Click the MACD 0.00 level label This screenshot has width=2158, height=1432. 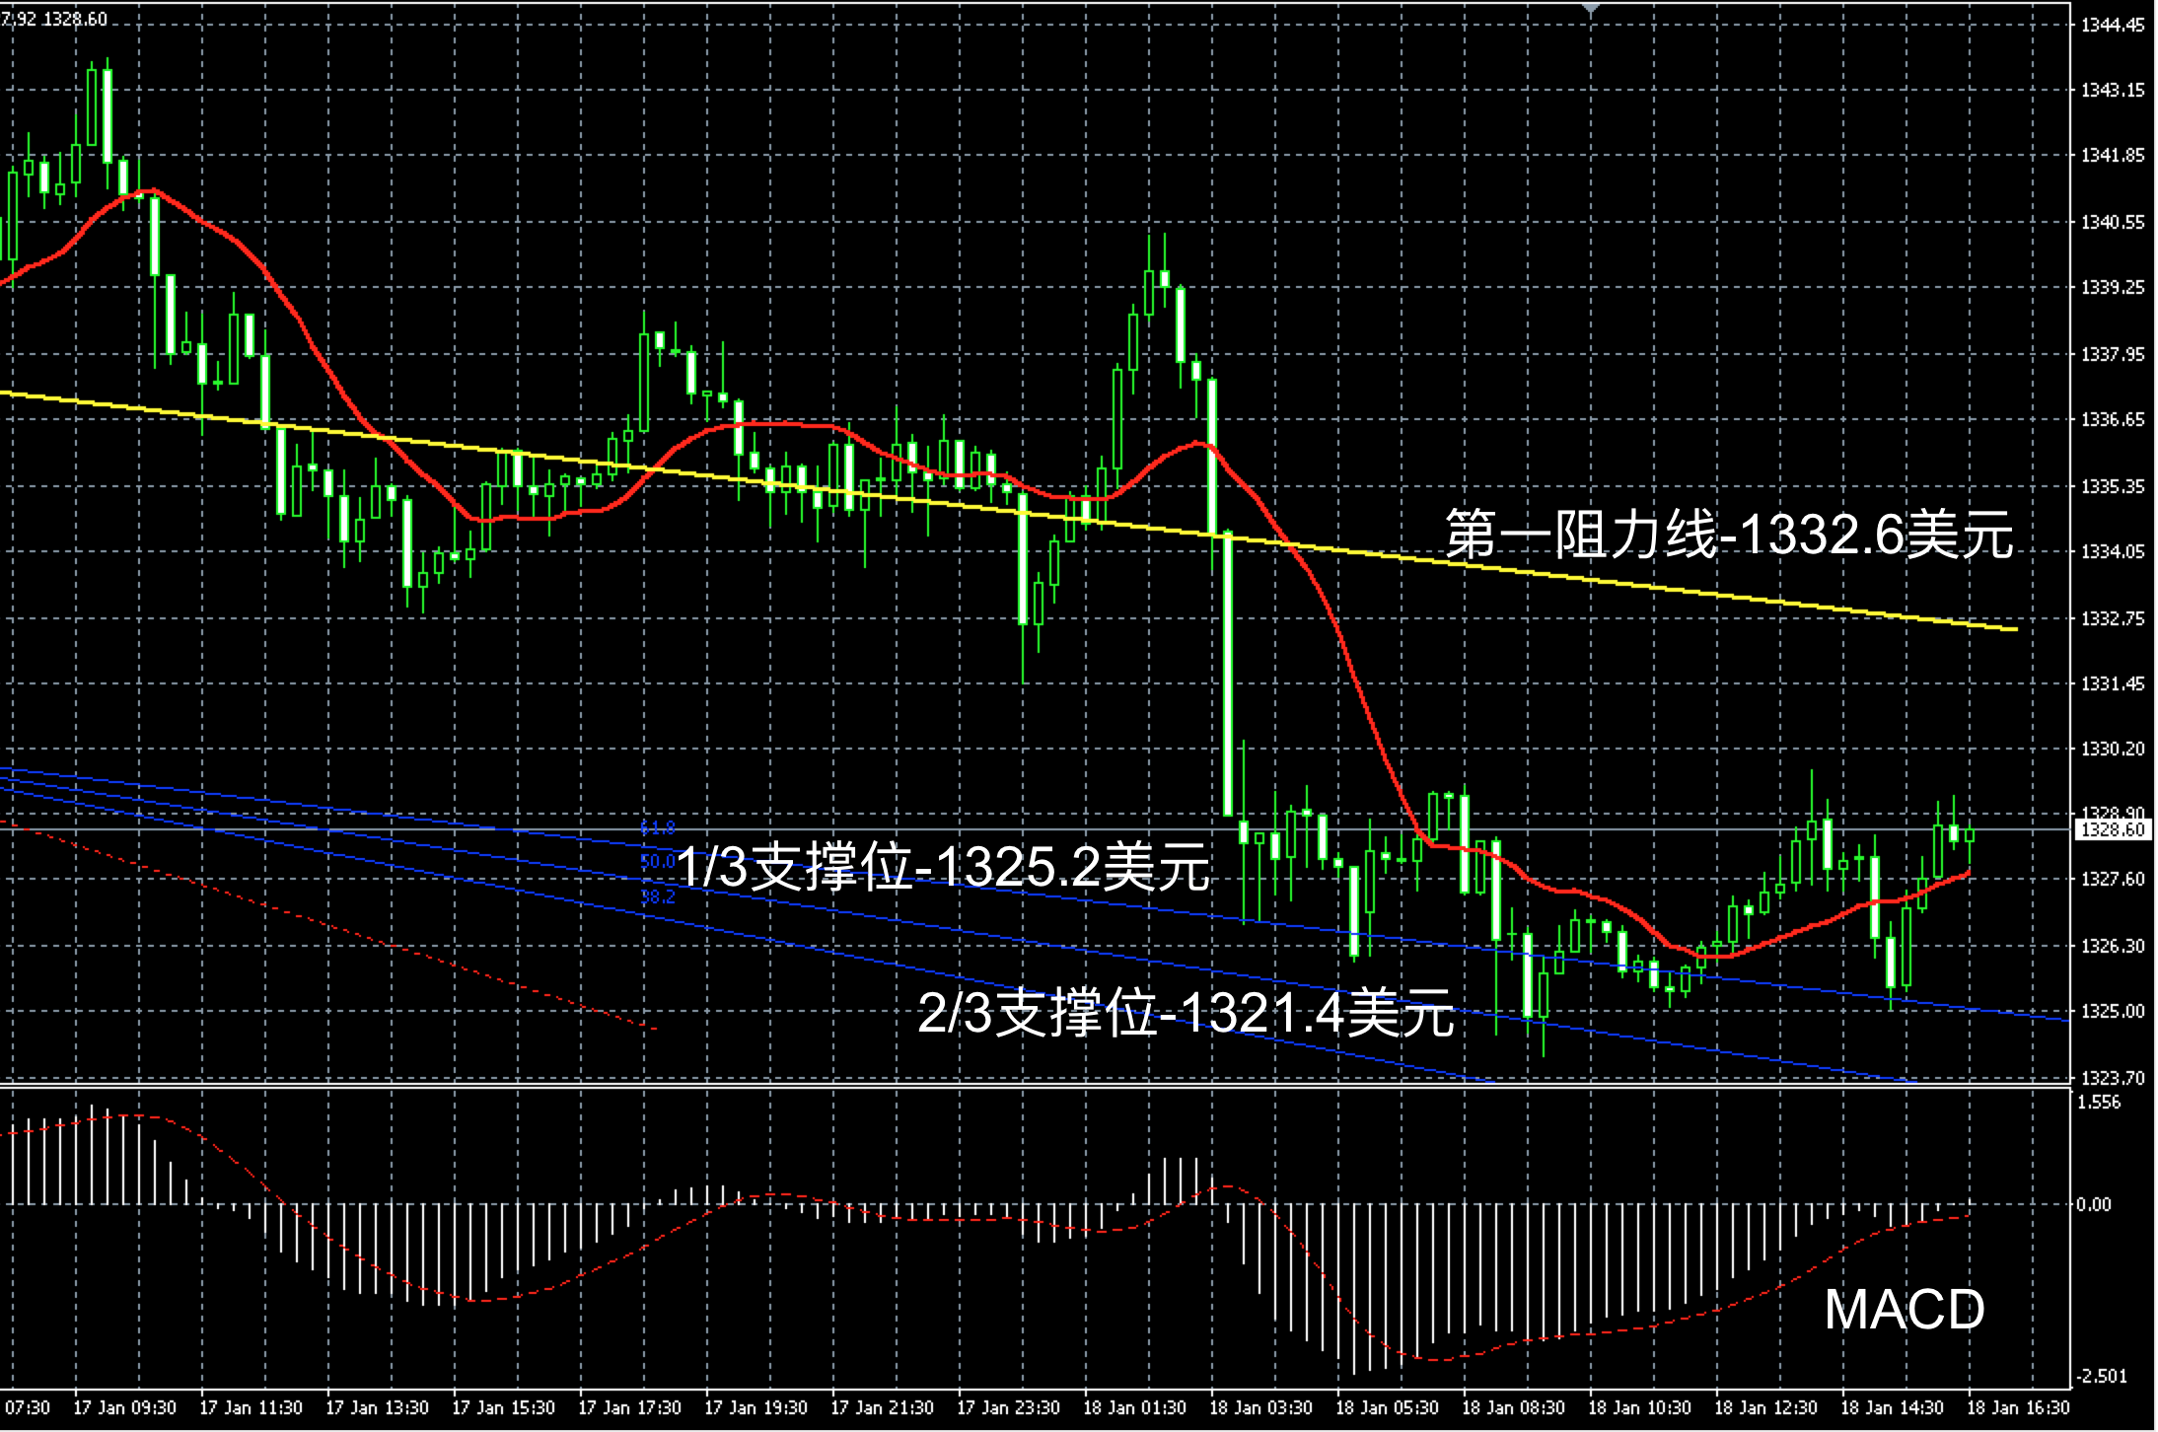click(2093, 1204)
